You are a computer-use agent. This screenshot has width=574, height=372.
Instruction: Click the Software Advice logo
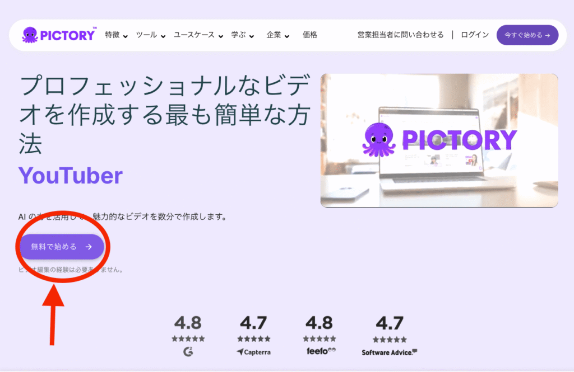[x=390, y=352]
